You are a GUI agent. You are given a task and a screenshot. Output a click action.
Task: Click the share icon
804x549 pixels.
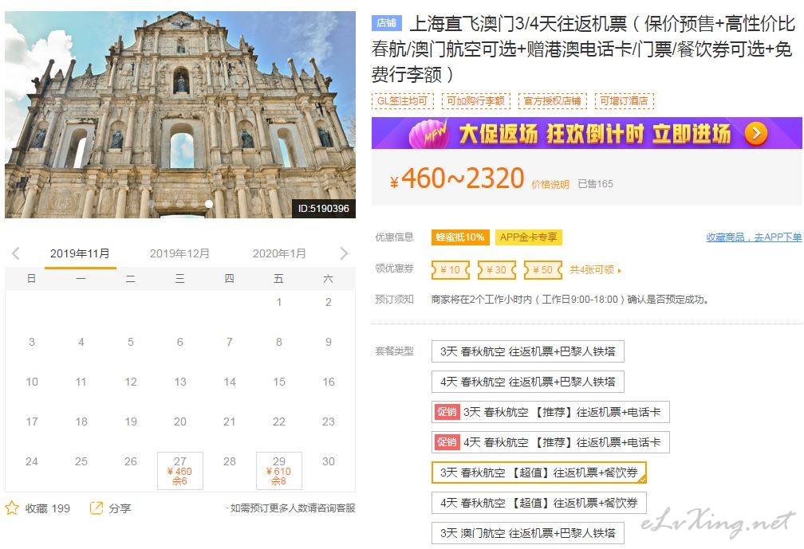(96, 508)
